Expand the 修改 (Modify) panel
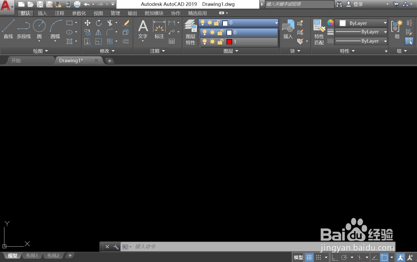The image size is (417, 262). [x=107, y=51]
